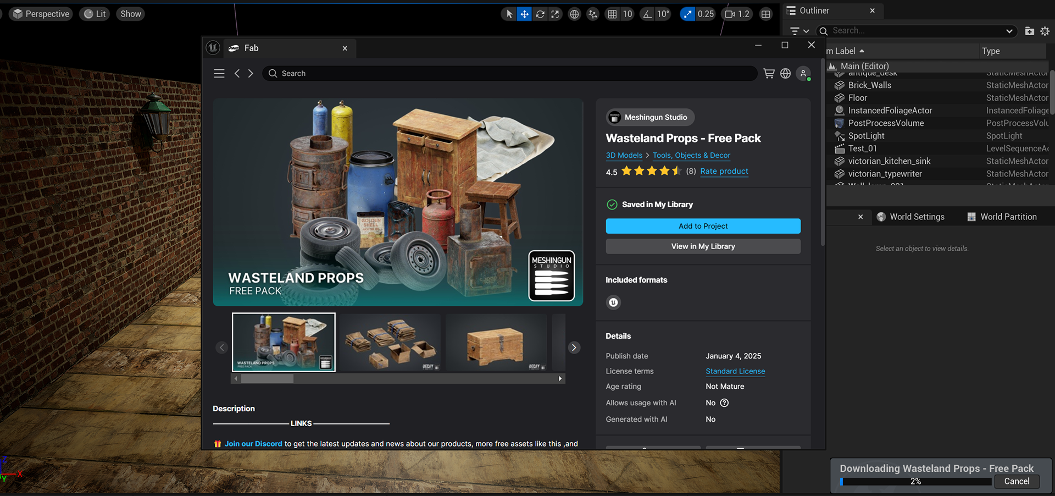1055x496 pixels.
Task: Open Tools, Objects & Decor category link
Action: (691, 155)
